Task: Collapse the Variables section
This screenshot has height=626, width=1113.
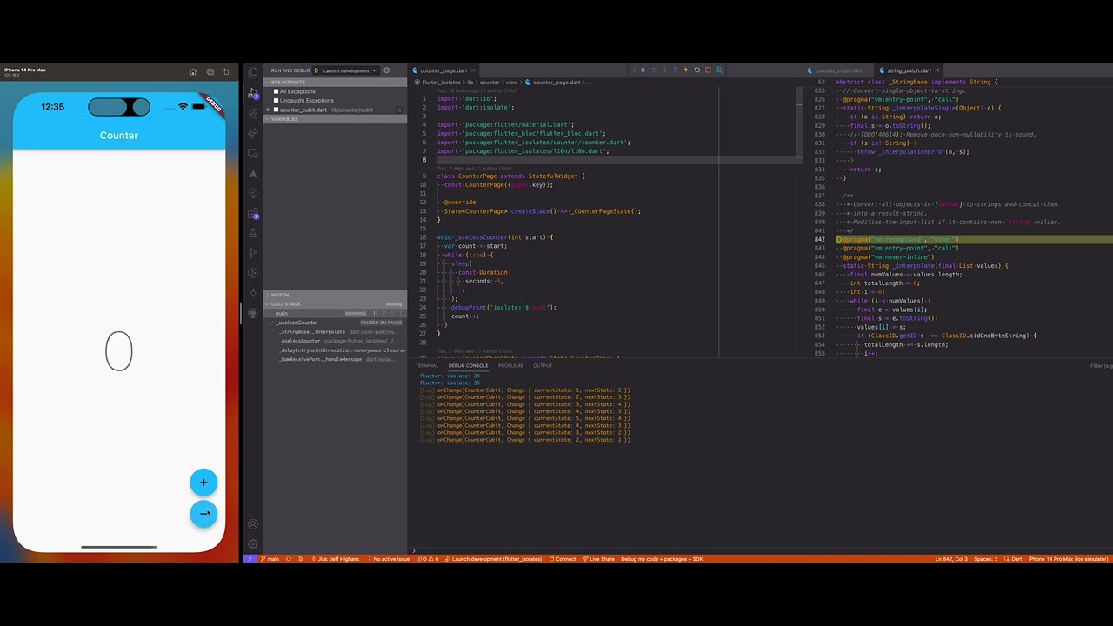Action: [335, 119]
